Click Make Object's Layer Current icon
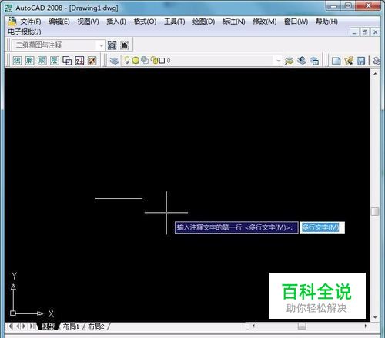The width and height of the screenshot is (385, 338). pos(290,61)
